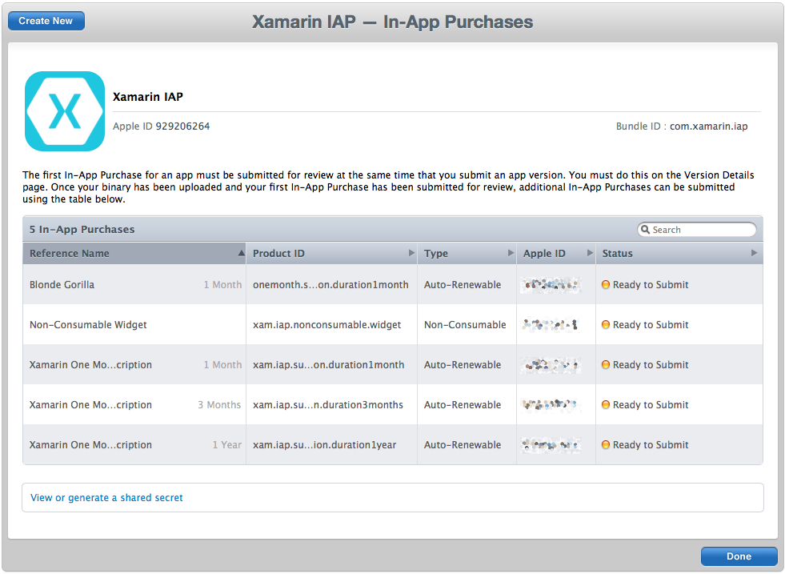
Task: Click the status icon on the 1 Month subscription row
Action: click(x=605, y=364)
